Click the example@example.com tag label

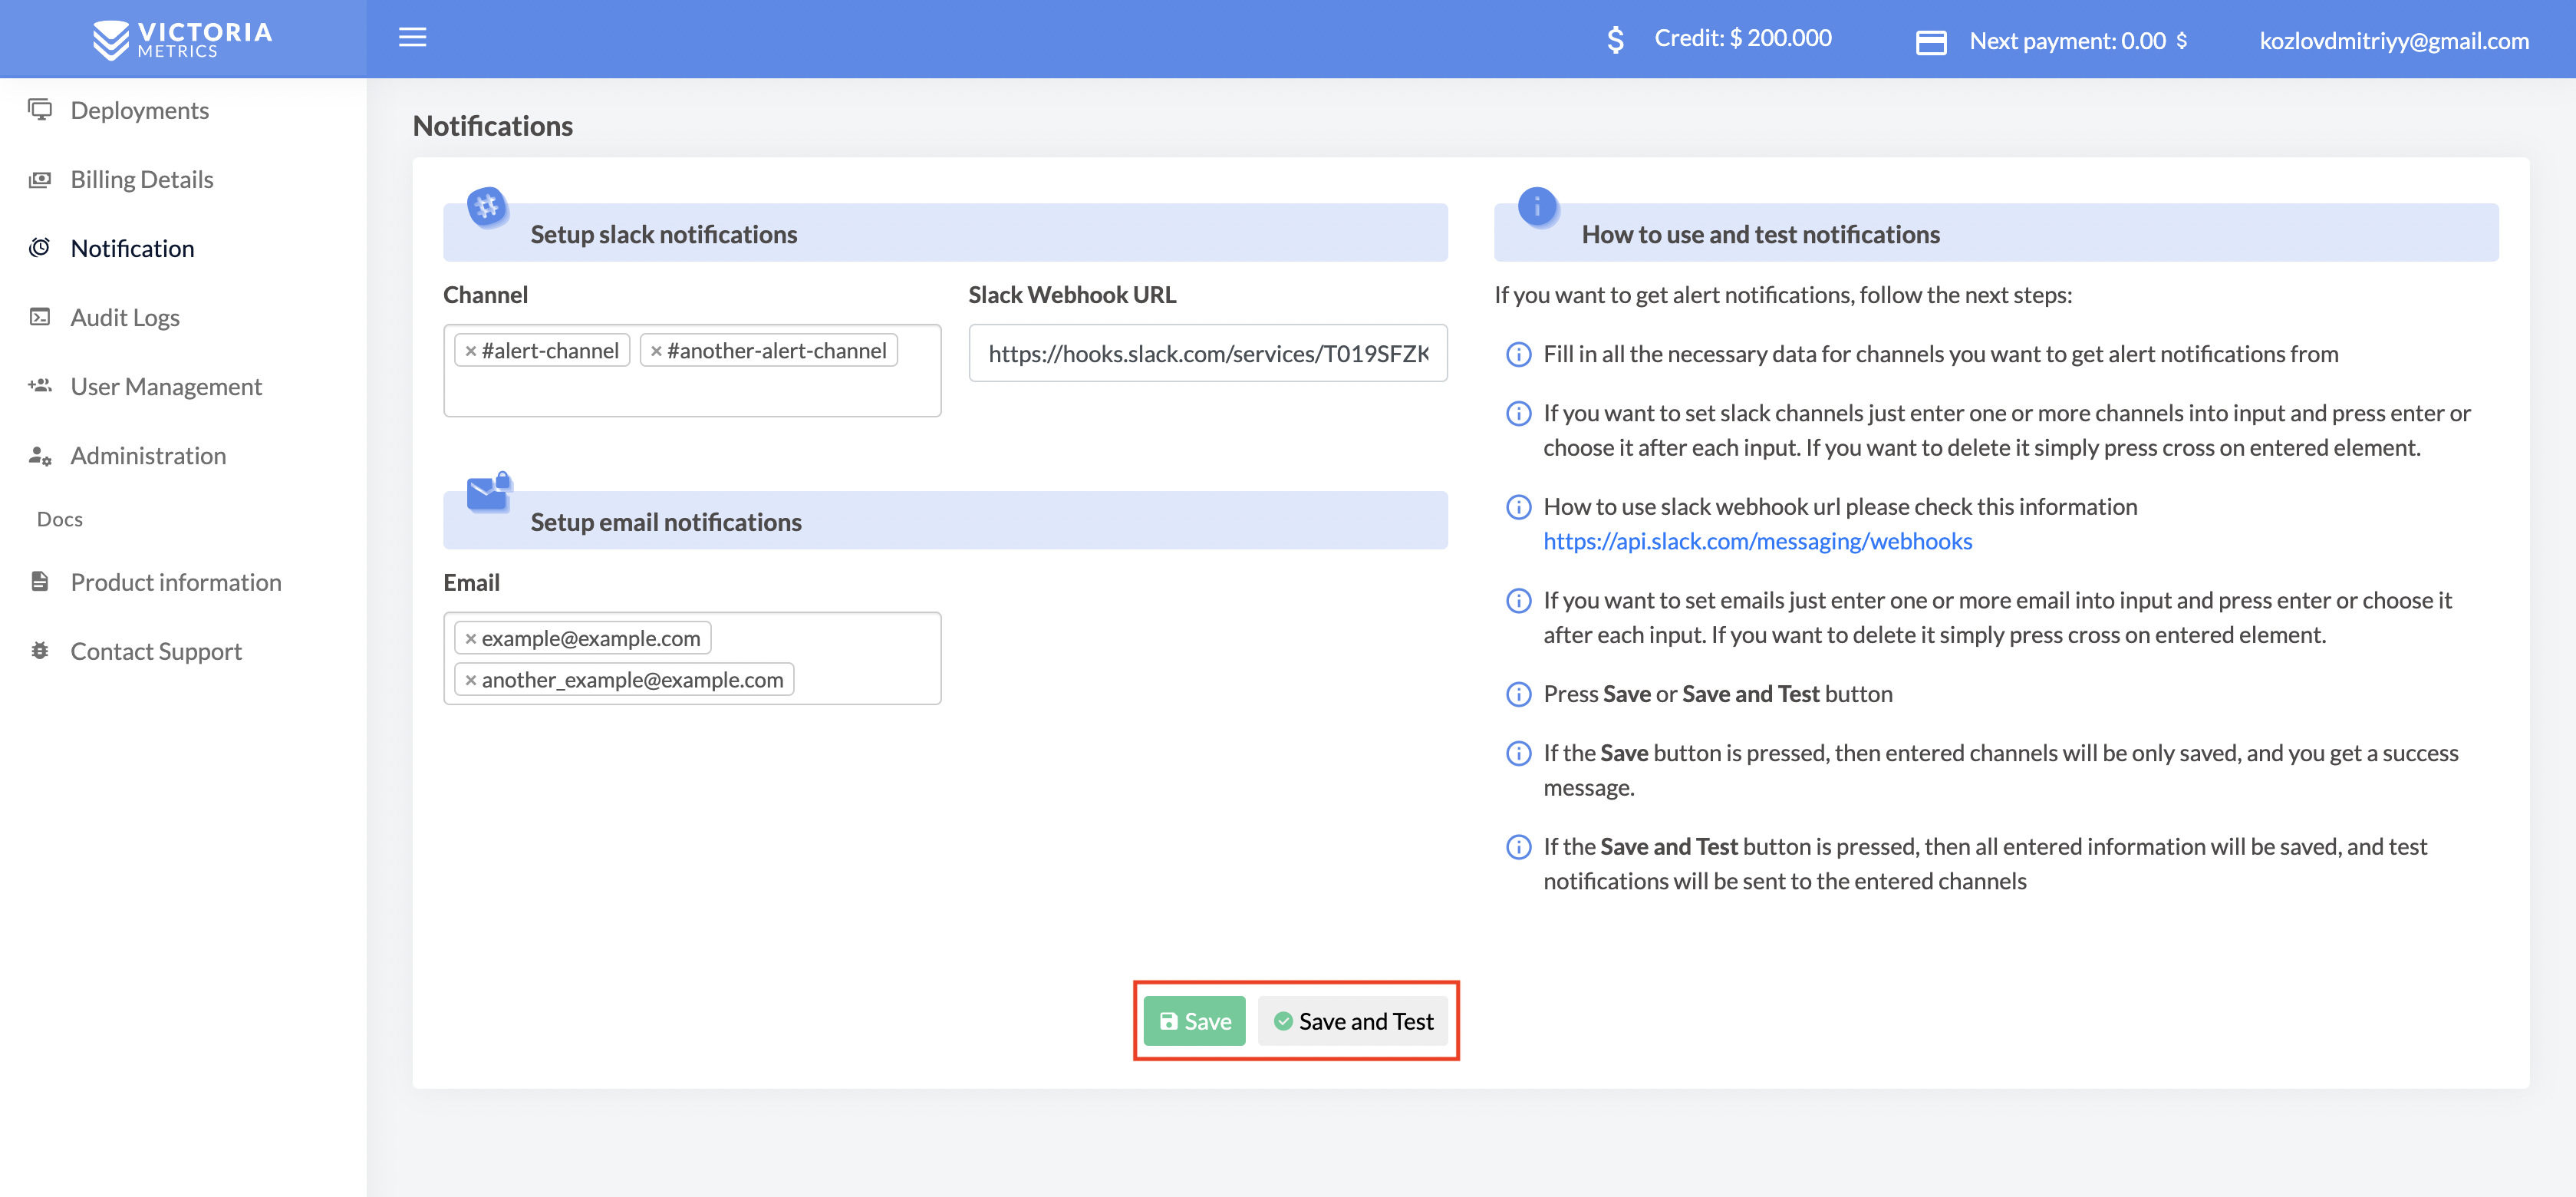(x=591, y=639)
